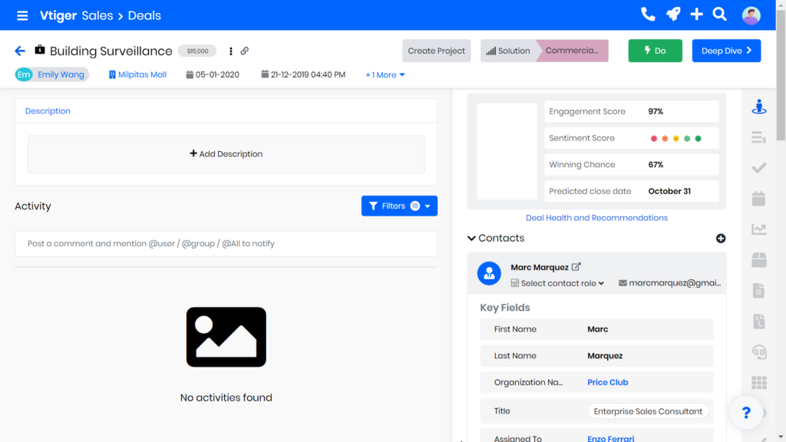
Task: Click the rocket icon in header
Action: click(x=672, y=15)
